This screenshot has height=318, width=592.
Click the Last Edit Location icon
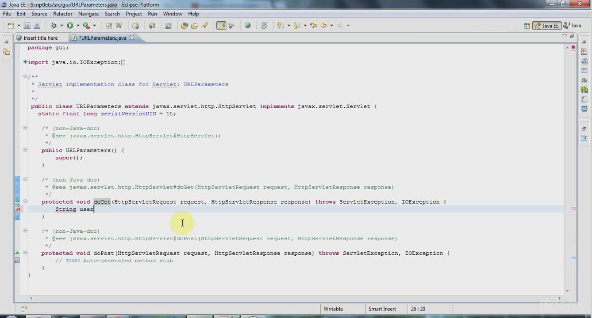313,26
